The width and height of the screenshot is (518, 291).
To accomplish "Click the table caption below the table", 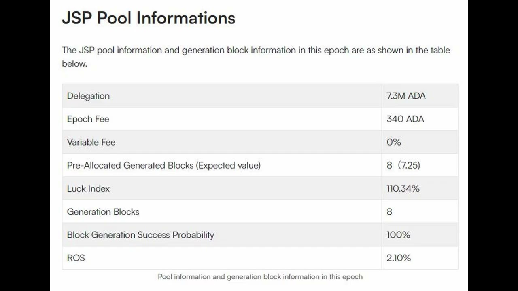I will (260, 277).
